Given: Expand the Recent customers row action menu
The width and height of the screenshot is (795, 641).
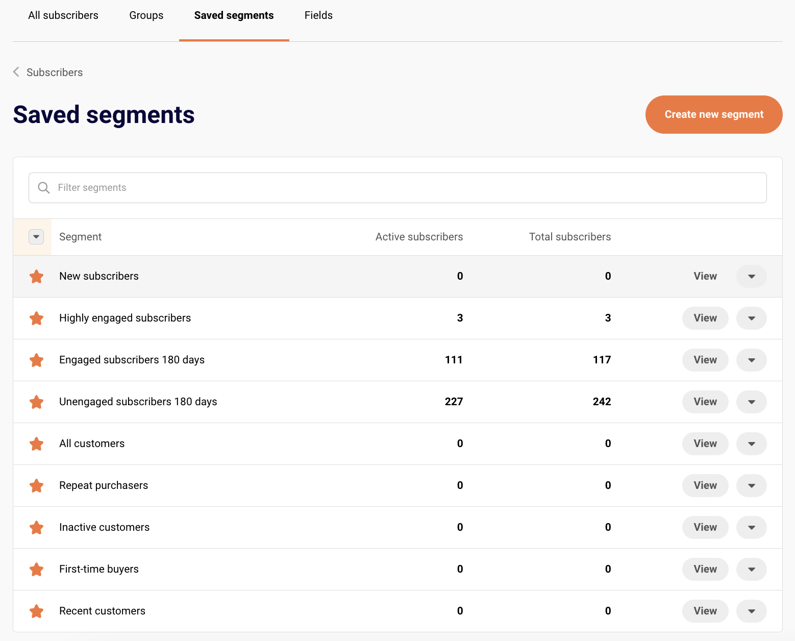Looking at the screenshot, I should coord(751,611).
